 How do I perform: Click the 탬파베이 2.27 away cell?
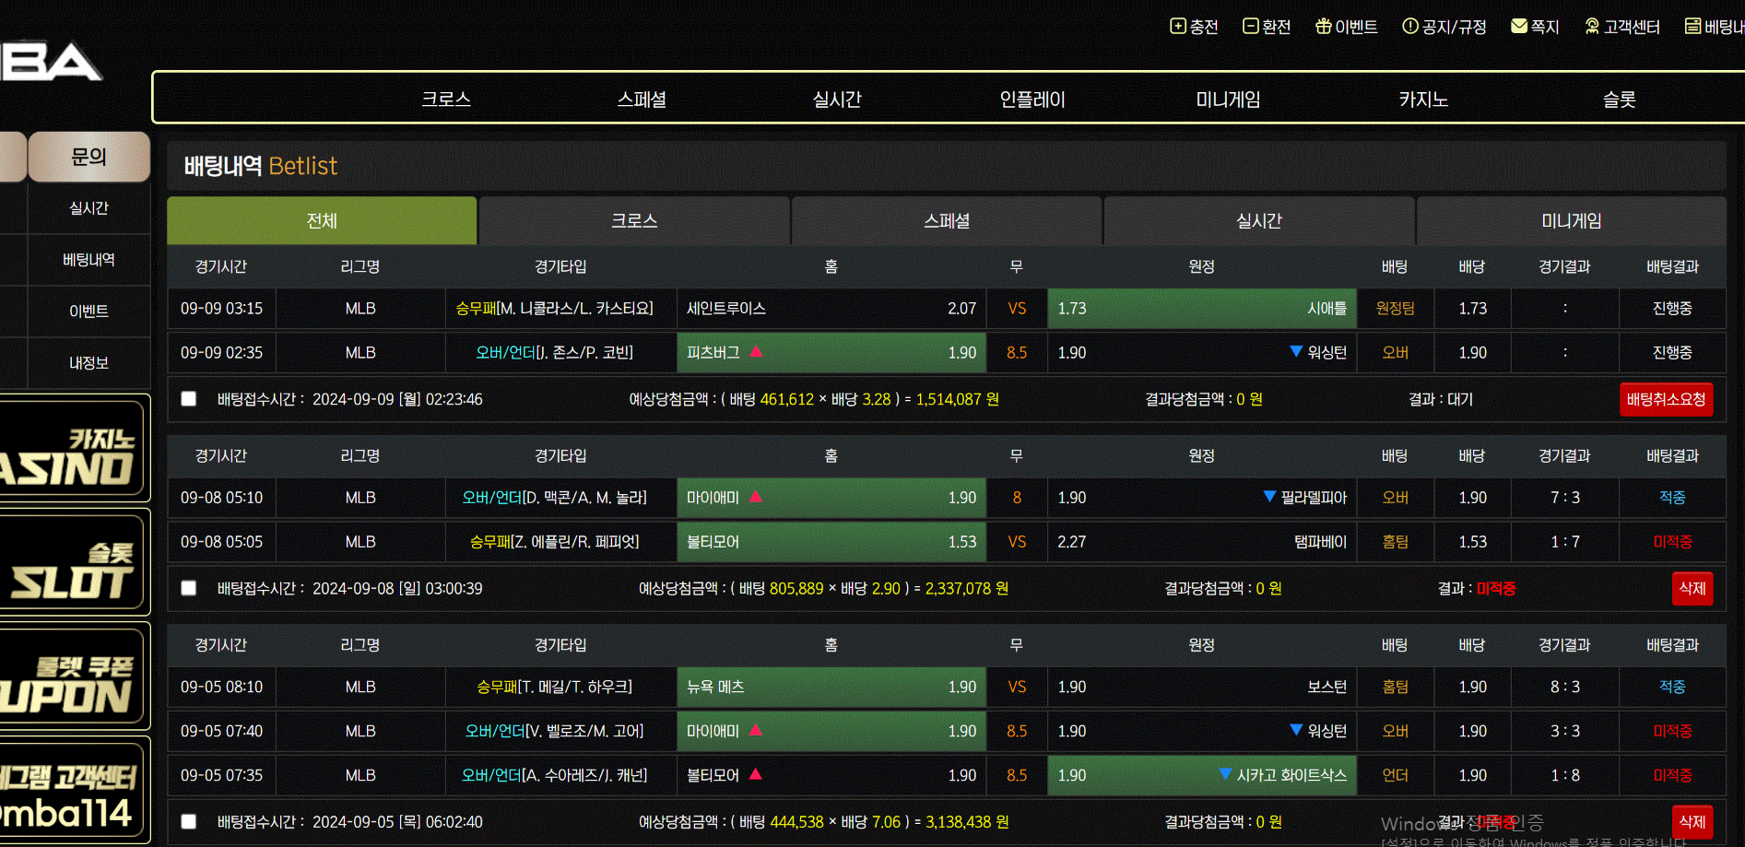point(1202,541)
